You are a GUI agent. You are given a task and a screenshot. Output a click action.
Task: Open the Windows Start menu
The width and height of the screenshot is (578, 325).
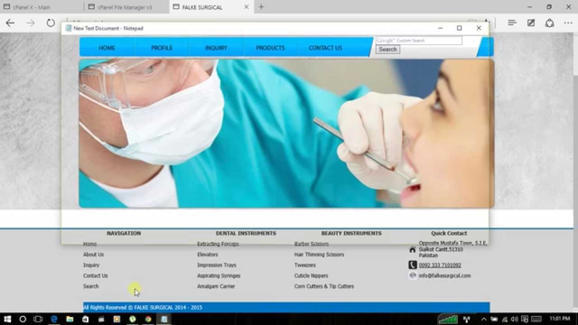click(x=8, y=319)
